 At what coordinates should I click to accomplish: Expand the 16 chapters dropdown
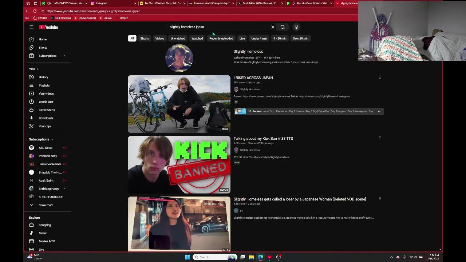pos(379,111)
